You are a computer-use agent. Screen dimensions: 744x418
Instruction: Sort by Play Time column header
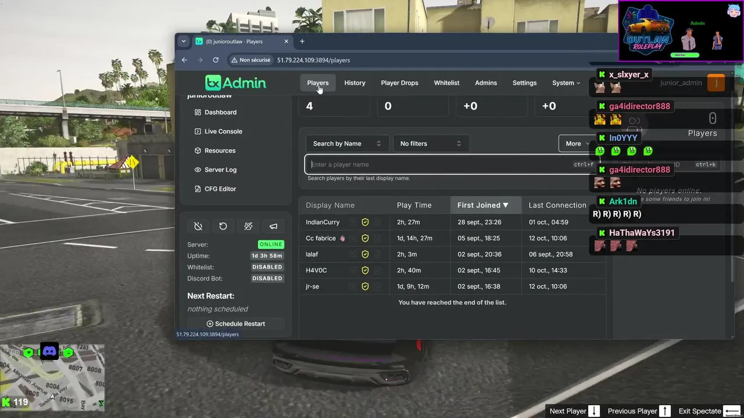coord(414,205)
